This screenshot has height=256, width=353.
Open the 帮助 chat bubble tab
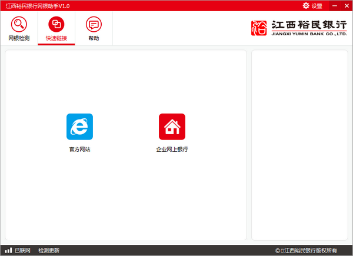pos(94,28)
